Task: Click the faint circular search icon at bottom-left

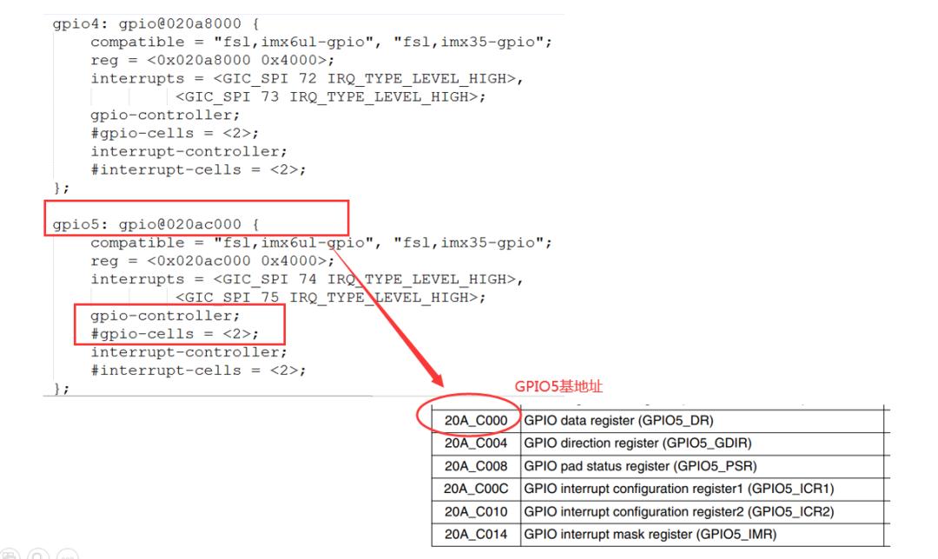Action: [x=37, y=555]
